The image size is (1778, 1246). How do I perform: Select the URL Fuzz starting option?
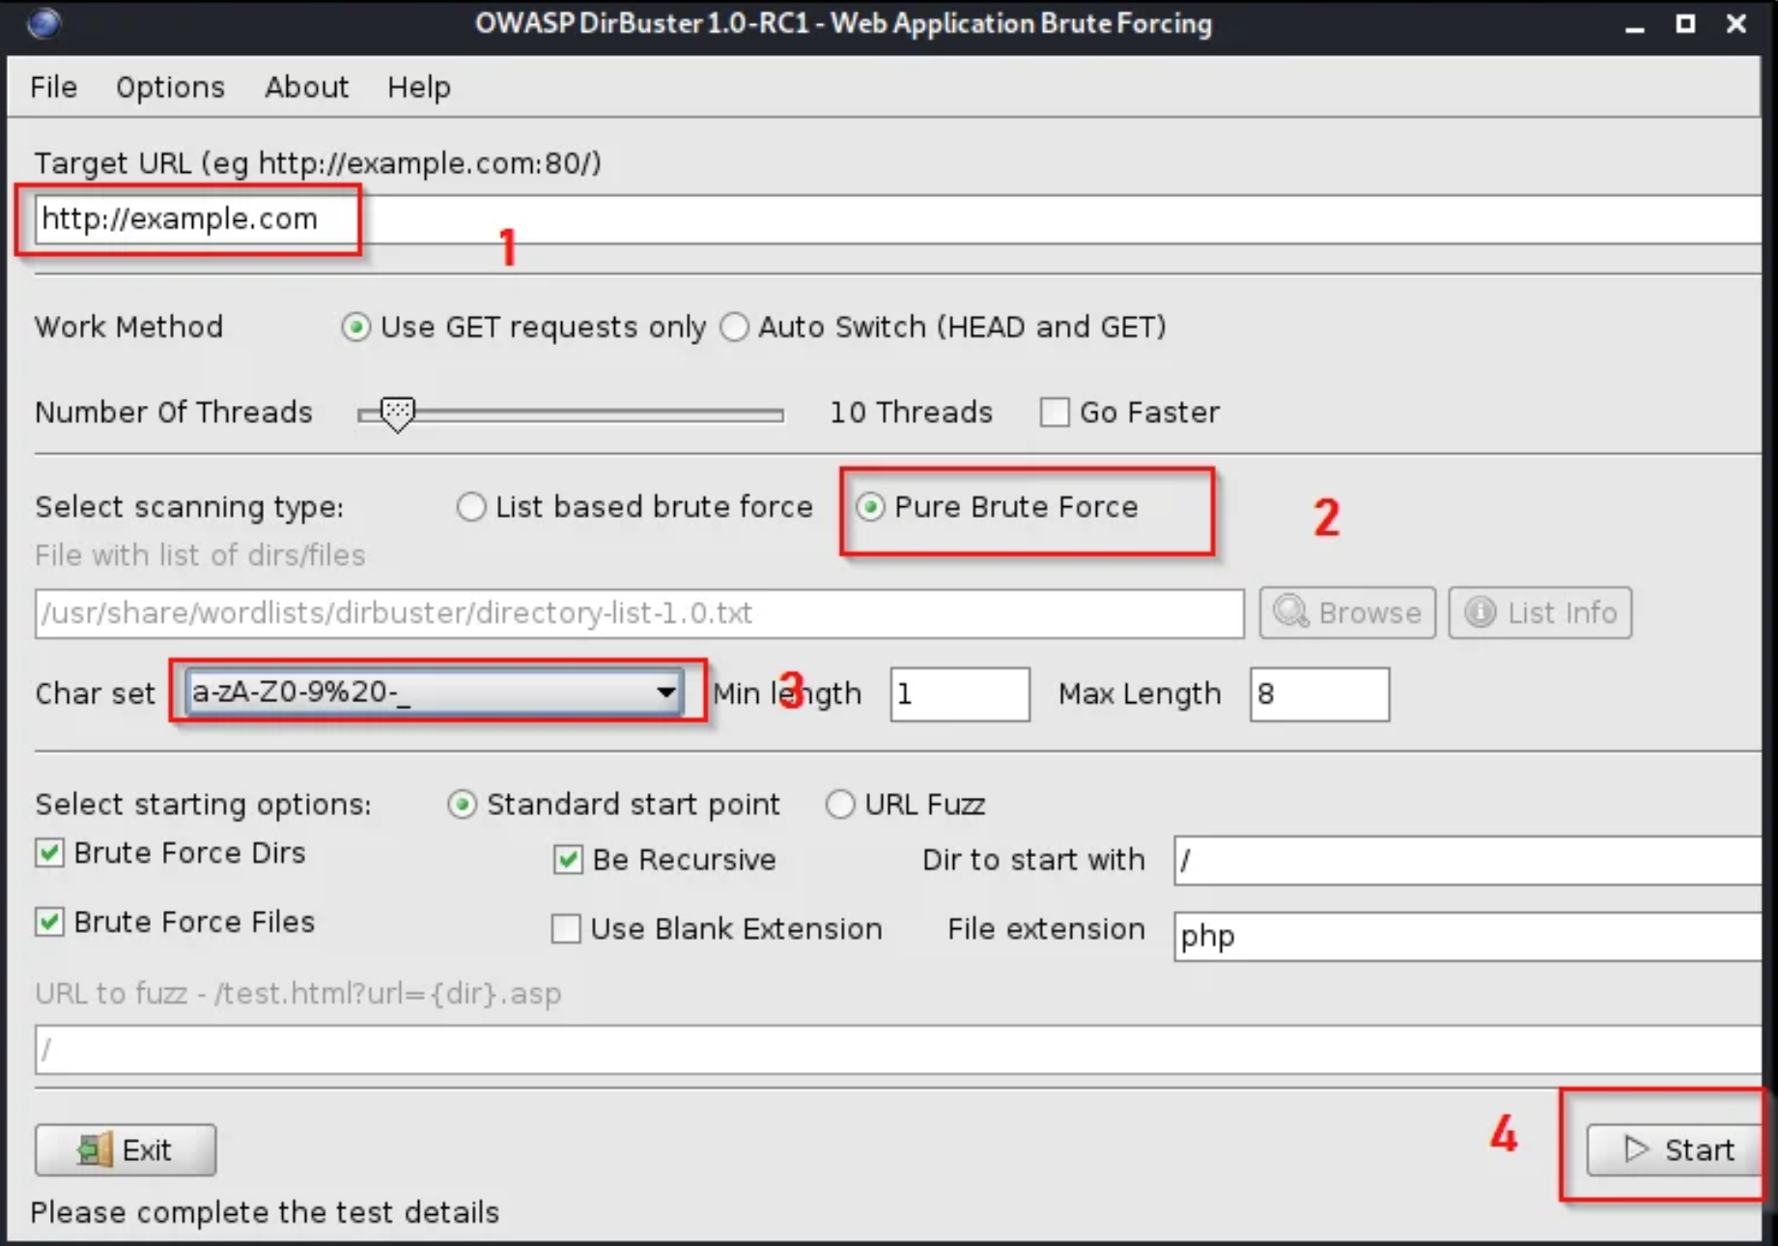(840, 805)
